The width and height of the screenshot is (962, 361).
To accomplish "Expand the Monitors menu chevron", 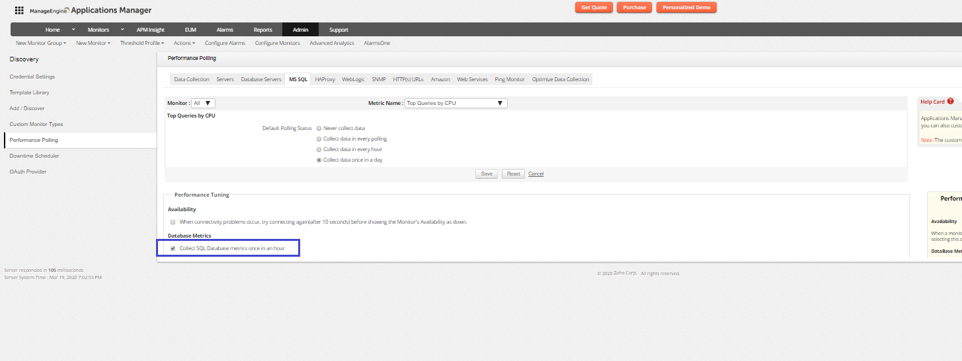I will (x=122, y=30).
